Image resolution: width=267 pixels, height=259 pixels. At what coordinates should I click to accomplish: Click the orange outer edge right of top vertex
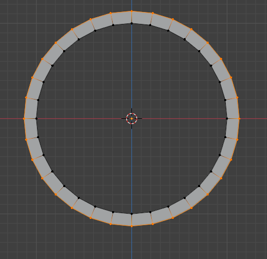coord(142,12)
